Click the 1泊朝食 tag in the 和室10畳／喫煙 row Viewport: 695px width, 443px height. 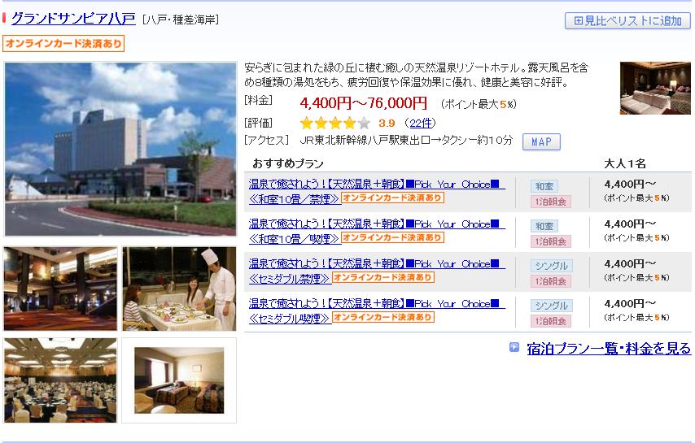[x=551, y=241]
